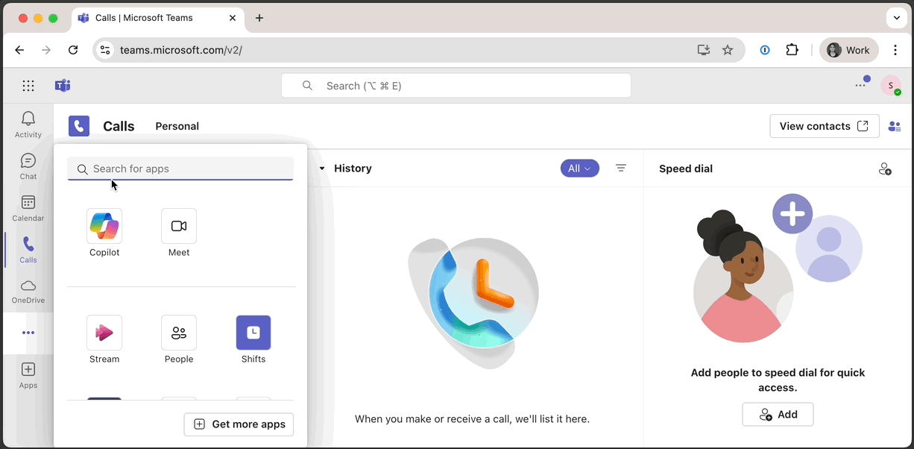
Task: Launch the Shifts app
Action: (x=253, y=339)
